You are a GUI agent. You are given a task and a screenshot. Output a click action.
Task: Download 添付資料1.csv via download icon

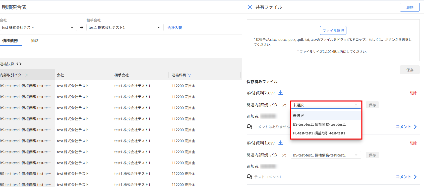coord(281,143)
